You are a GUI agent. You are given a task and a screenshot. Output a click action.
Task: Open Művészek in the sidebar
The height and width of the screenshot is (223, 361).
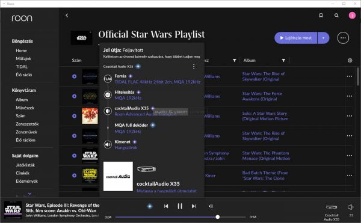click(25, 108)
